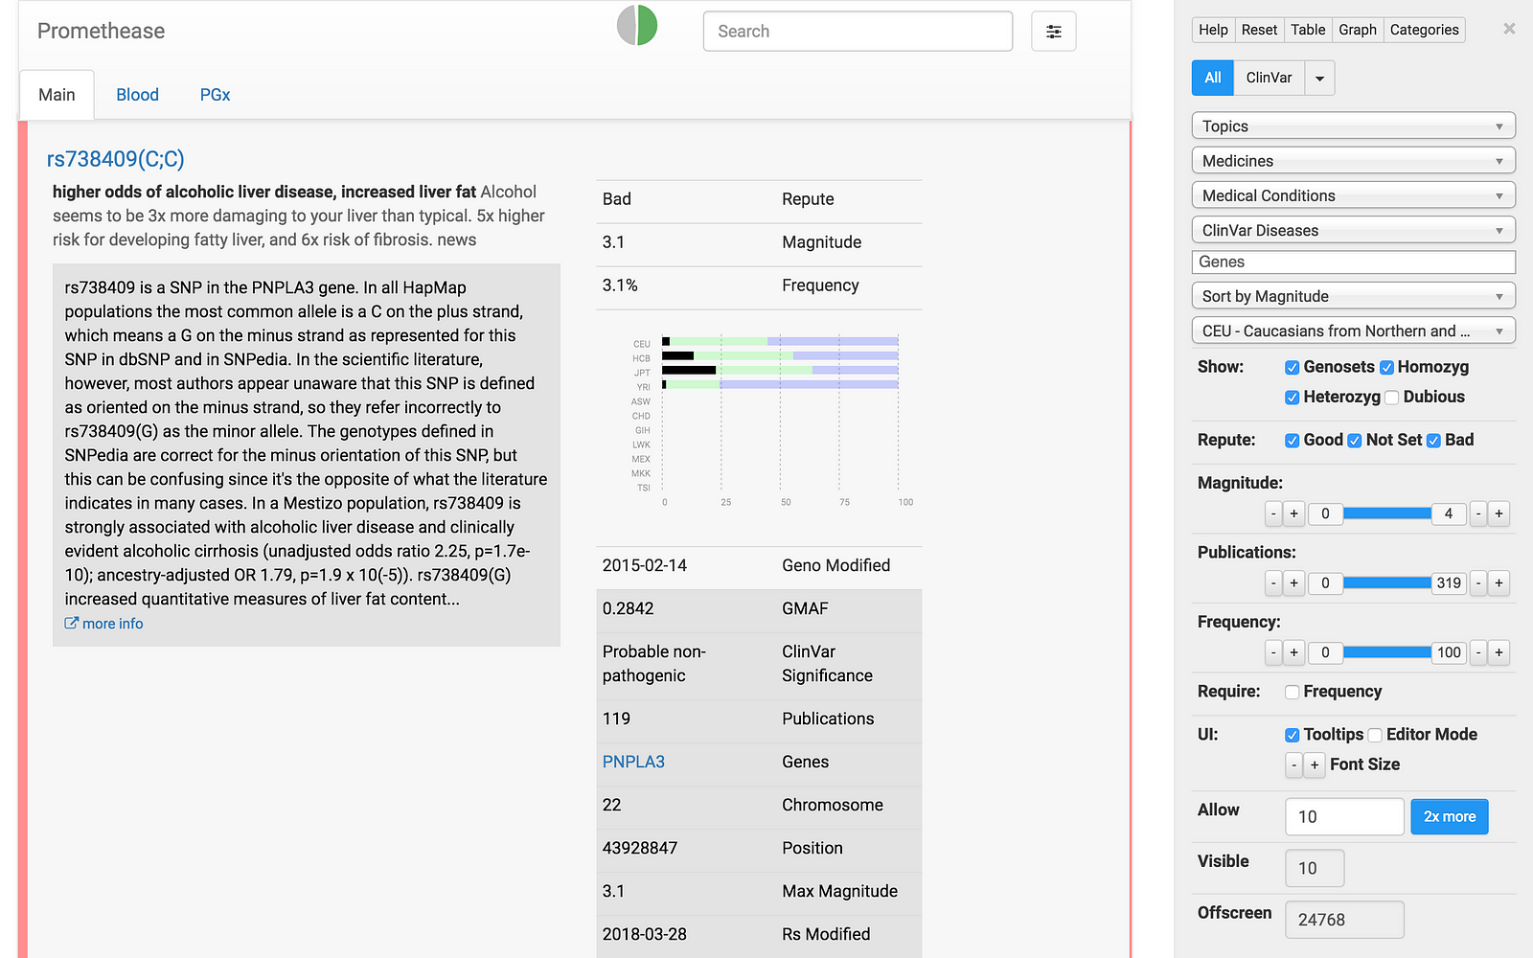Close the filter panel with X
This screenshot has height=958, width=1533.
(x=1509, y=29)
